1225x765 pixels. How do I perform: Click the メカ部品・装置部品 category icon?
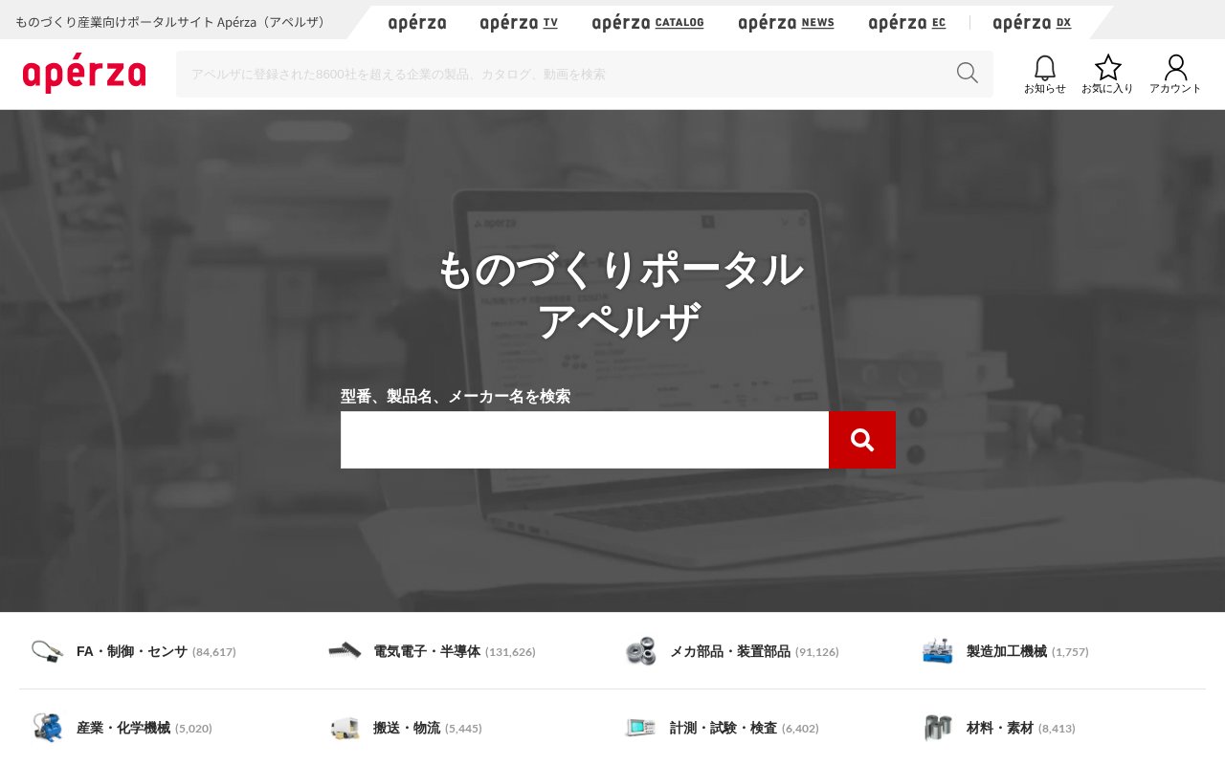coord(640,651)
